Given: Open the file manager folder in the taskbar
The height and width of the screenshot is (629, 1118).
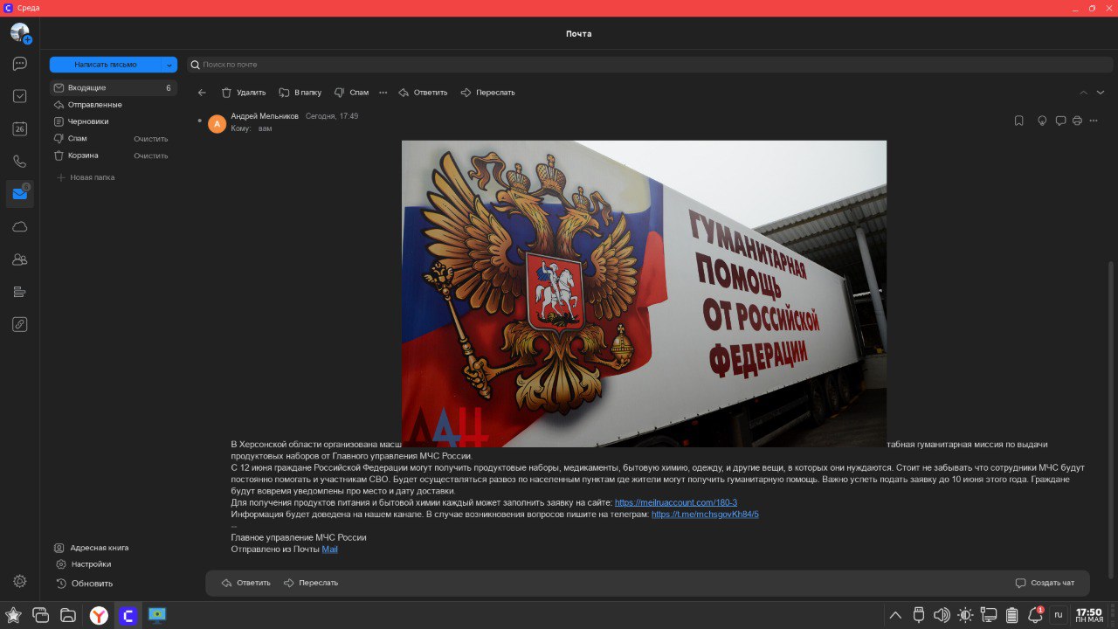Looking at the screenshot, I should [68, 615].
